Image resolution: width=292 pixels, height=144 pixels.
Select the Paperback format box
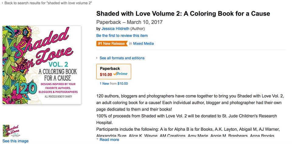coord(113,72)
